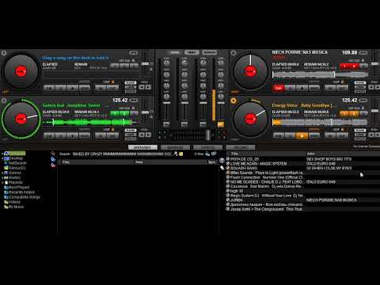The height and width of the screenshot is (285, 380).
Task: Sort file list by the Bpm column
Action: 212,162
